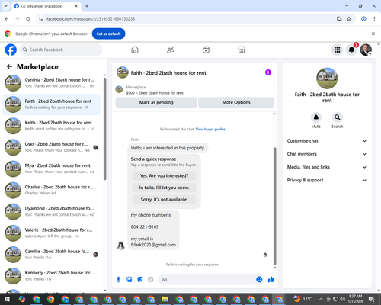
Task: Expand Chat members section
Action: (x=327, y=154)
